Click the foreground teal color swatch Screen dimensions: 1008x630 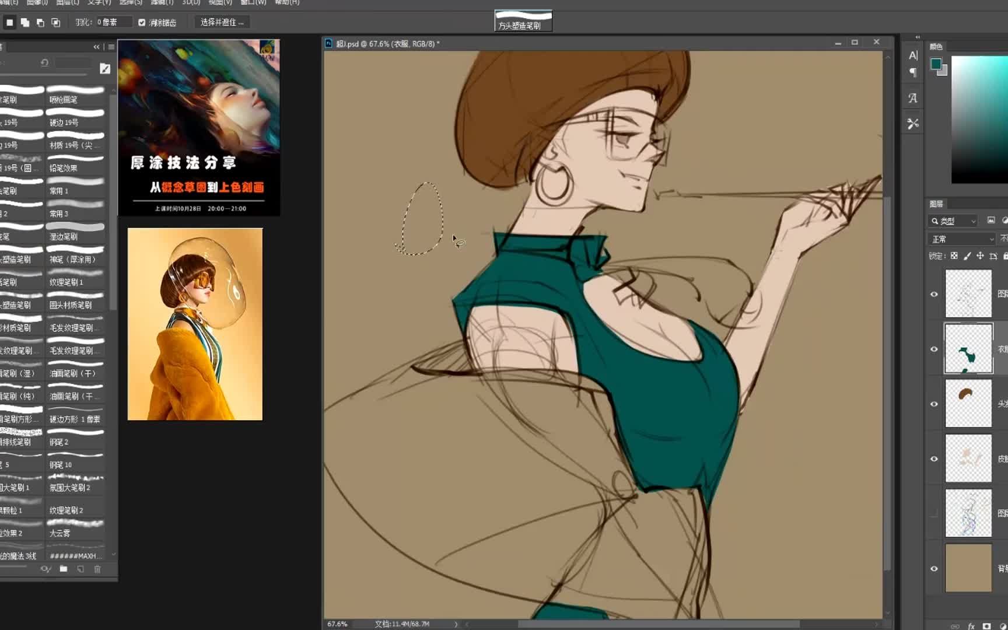(x=936, y=64)
